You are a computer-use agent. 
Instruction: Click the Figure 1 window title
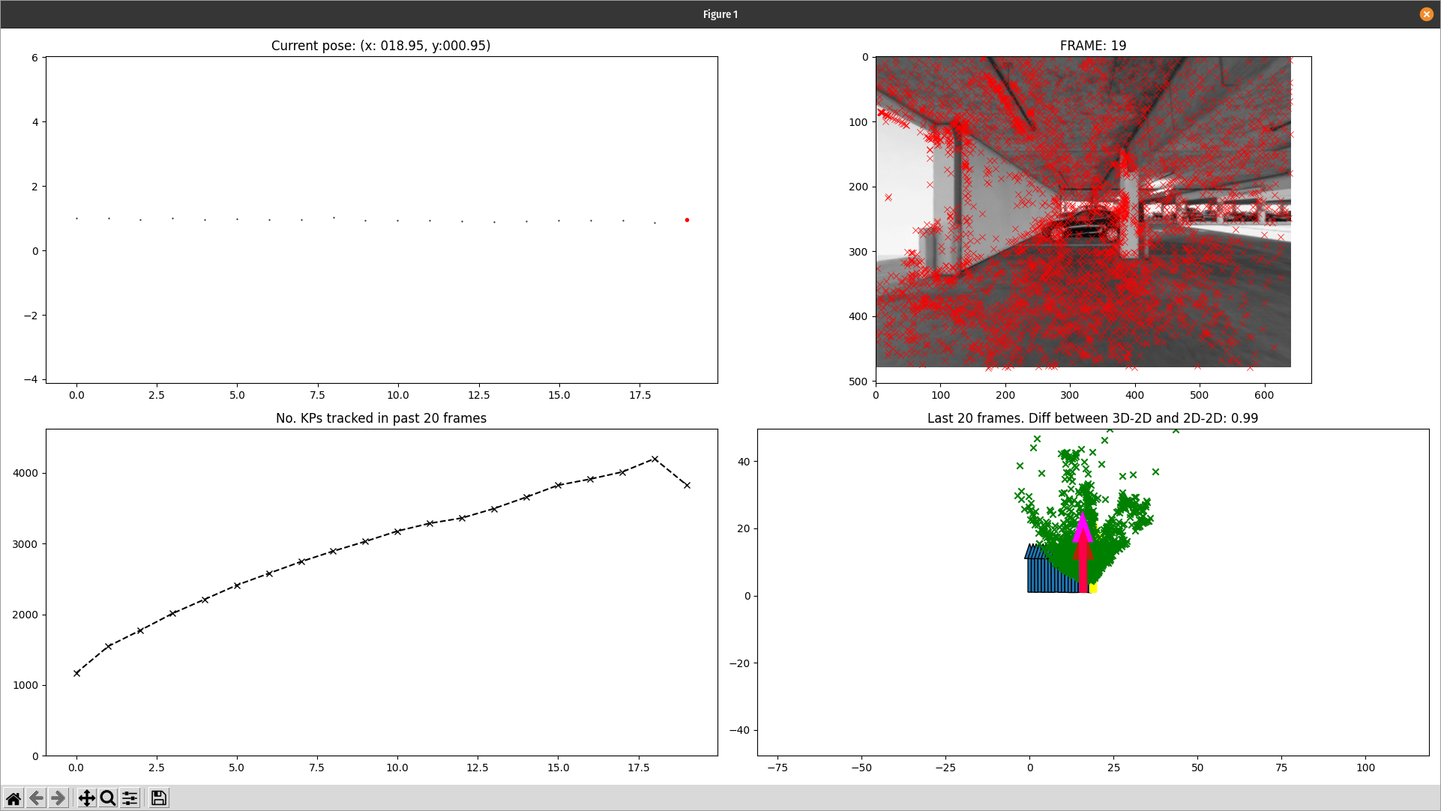720,14
